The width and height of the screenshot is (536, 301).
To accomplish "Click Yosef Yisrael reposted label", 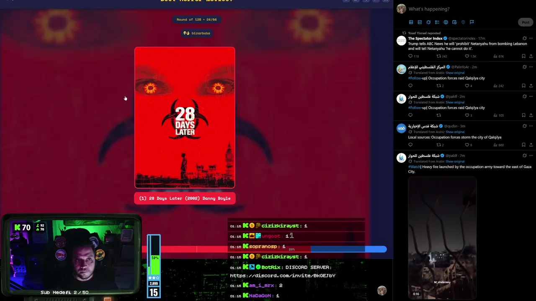I will tap(424, 33).
